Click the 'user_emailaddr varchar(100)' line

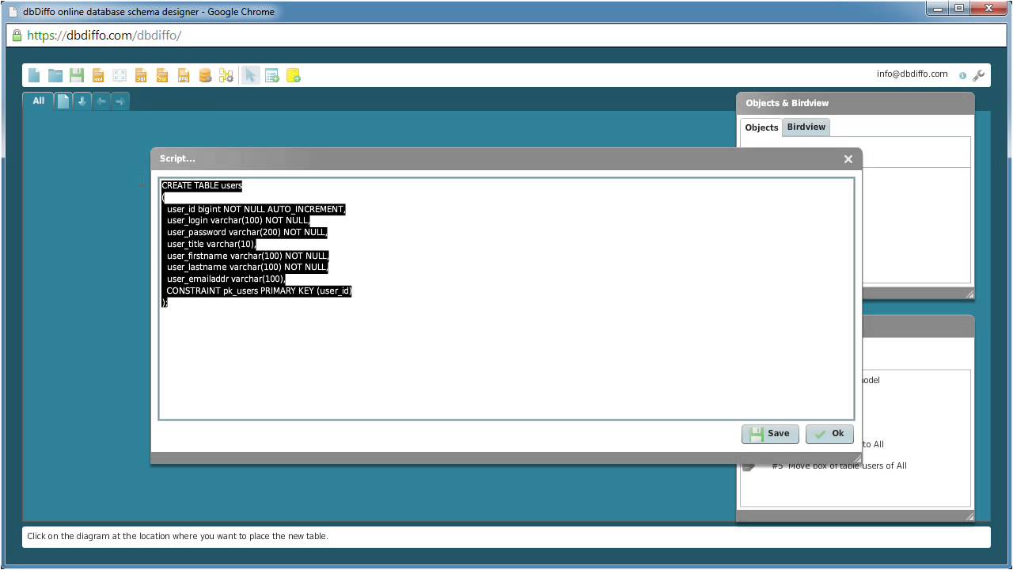(226, 279)
